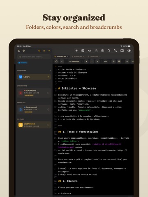Select circle next to README.md

[48, 93]
